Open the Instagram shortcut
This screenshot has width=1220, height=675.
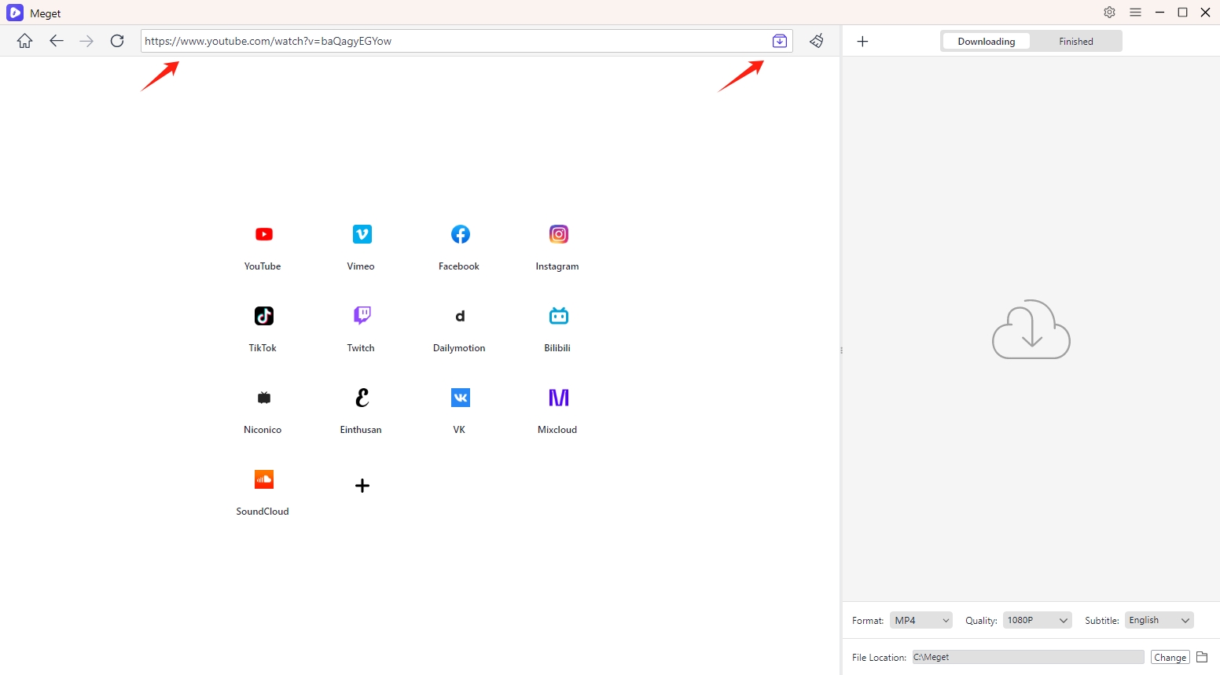coord(558,247)
